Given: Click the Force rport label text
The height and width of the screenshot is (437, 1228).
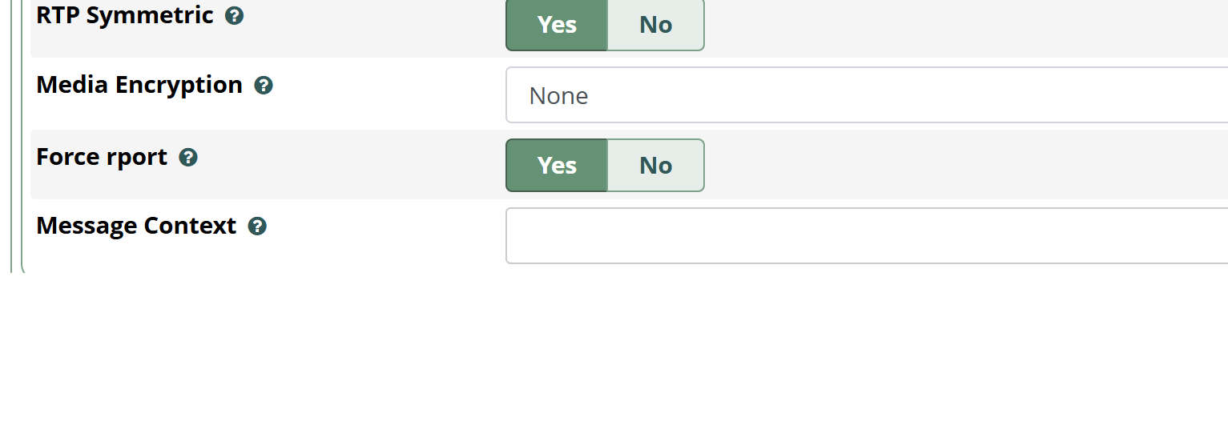Looking at the screenshot, I should click(x=102, y=157).
